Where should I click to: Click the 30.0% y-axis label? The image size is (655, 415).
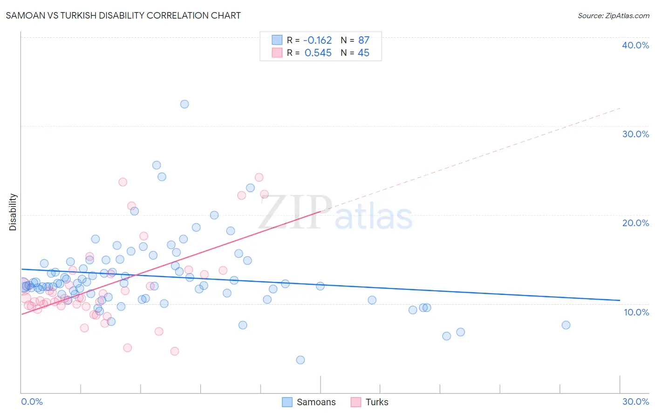click(x=635, y=134)
